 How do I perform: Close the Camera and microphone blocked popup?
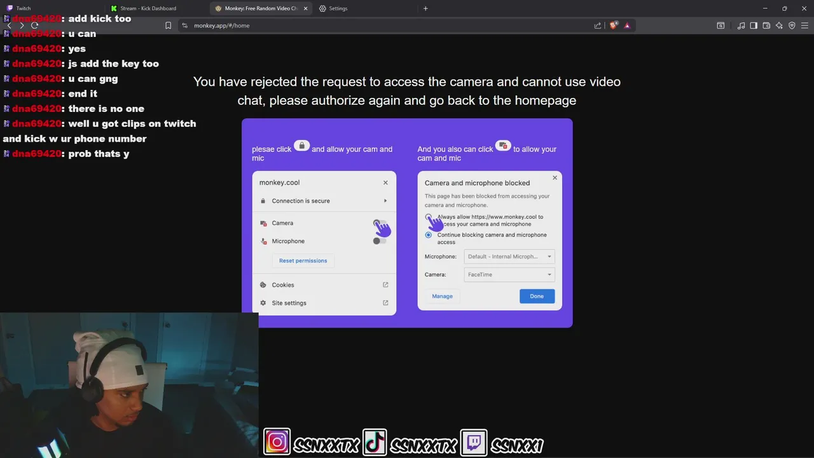tap(555, 177)
